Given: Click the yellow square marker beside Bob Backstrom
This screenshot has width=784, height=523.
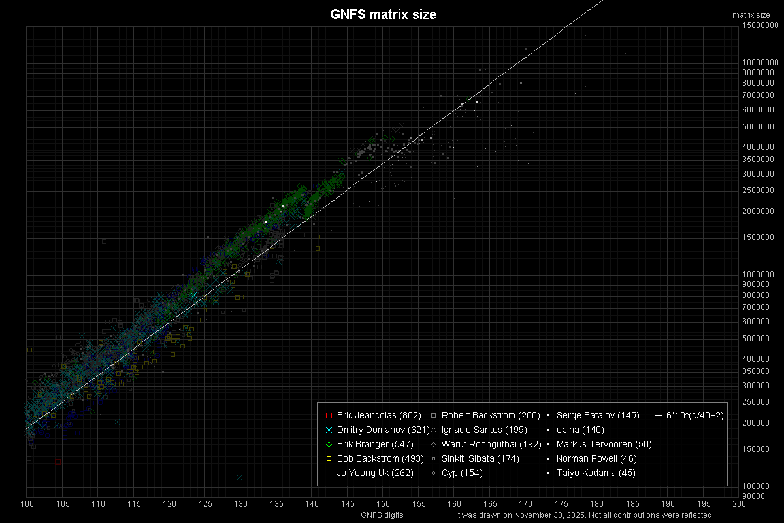Looking at the screenshot, I should pyautogui.click(x=329, y=458).
